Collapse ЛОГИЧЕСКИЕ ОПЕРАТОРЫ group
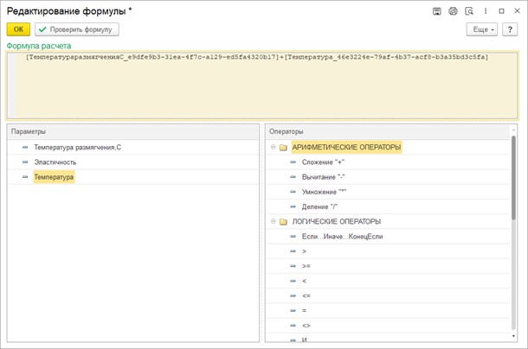The height and width of the screenshot is (349, 528). pyautogui.click(x=274, y=221)
